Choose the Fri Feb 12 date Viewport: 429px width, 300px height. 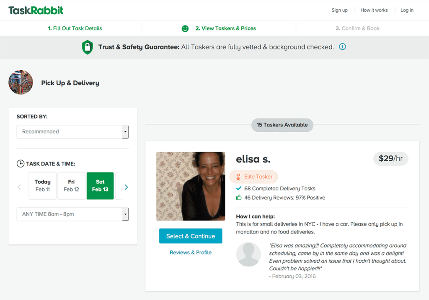click(71, 186)
